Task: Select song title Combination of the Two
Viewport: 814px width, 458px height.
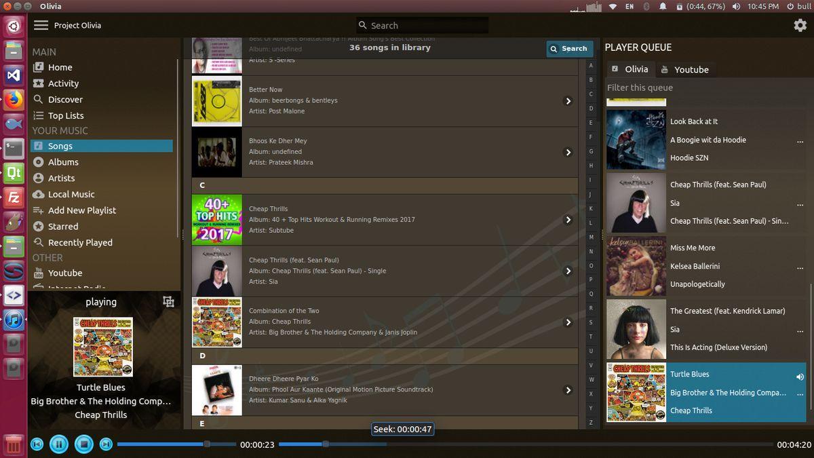Action: (284, 311)
